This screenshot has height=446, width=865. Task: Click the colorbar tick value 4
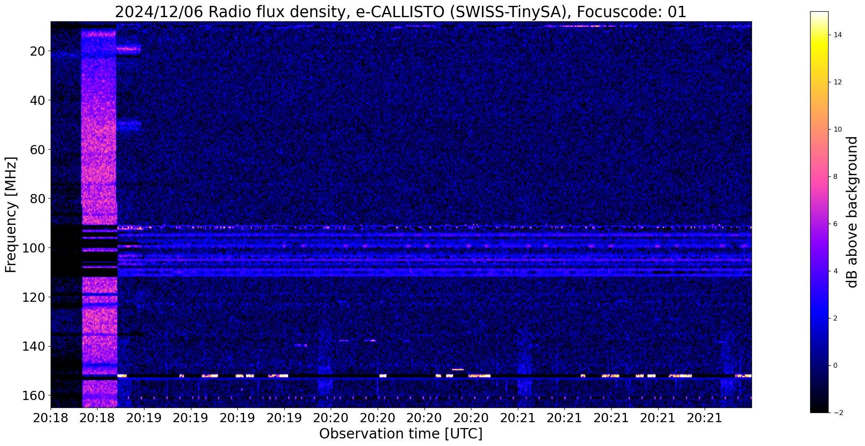pyautogui.click(x=835, y=271)
